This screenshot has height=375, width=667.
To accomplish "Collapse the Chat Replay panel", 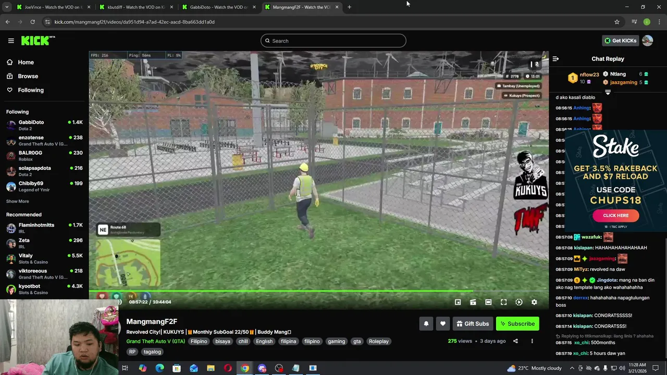I will 555,59.
